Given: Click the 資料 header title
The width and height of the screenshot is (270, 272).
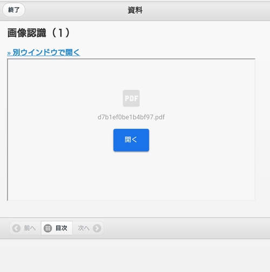Looking at the screenshot, I should coord(135,10).
